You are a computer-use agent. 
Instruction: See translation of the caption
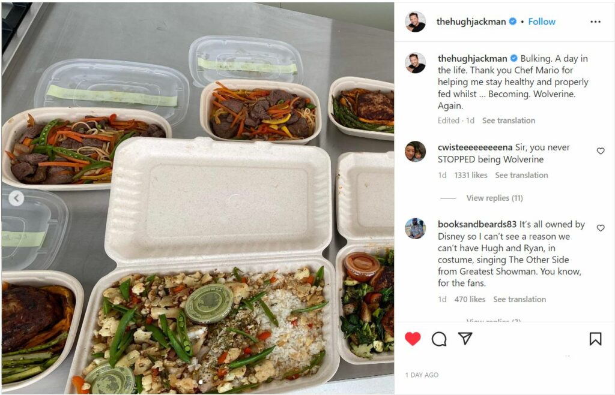pos(508,120)
